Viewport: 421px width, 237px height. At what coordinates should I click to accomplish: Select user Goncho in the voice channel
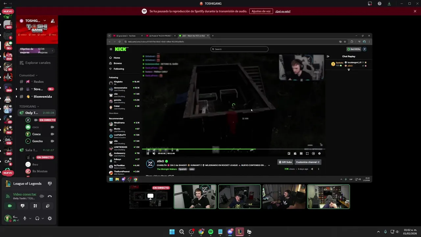tap(40, 141)
